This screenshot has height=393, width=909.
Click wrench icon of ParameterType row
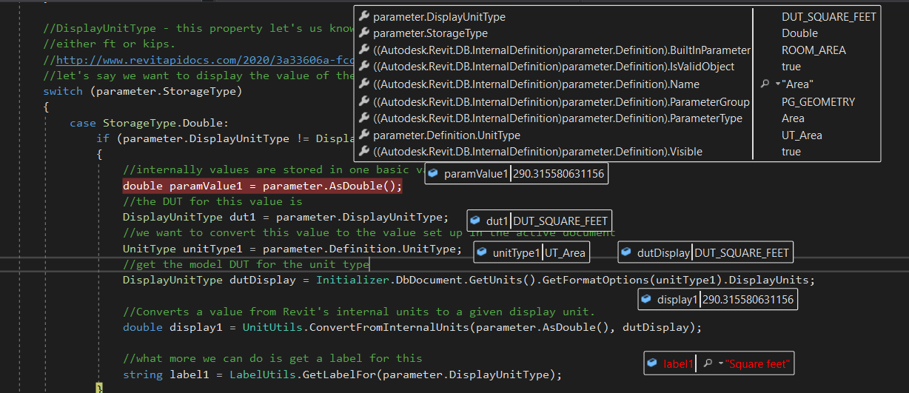(x=364, y=118)
